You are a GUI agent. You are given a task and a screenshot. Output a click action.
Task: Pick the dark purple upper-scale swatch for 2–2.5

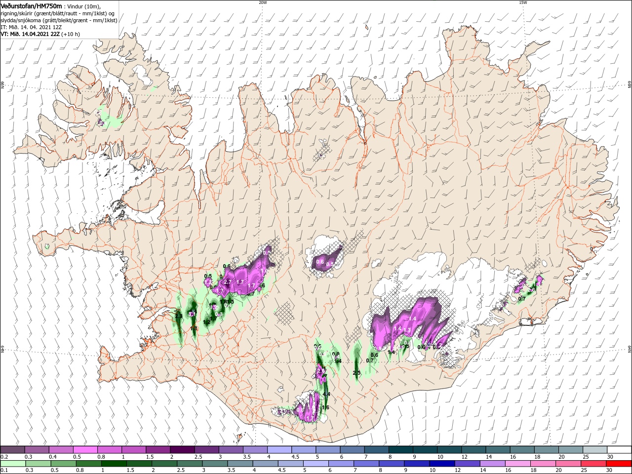(x=182, y=450)
